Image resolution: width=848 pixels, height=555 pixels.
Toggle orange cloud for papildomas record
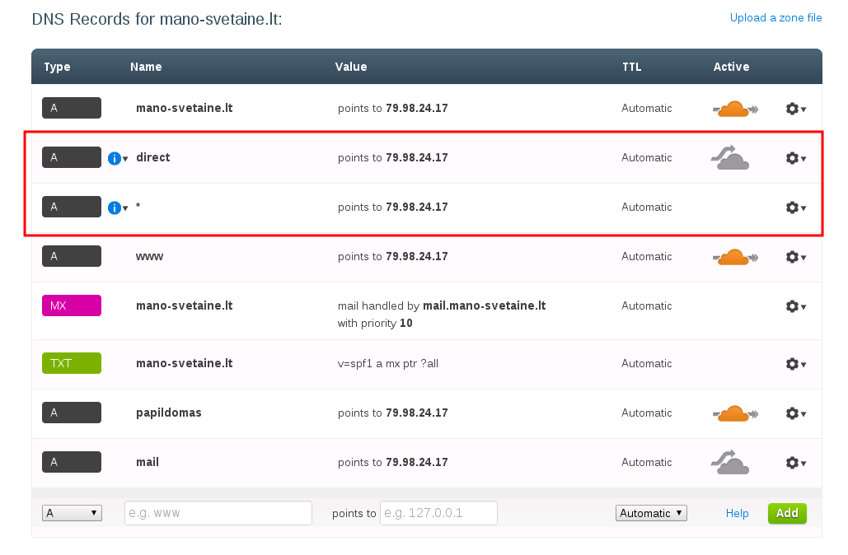734,413
